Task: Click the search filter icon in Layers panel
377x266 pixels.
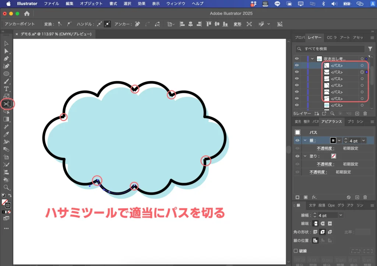Action: (x=370, y=48)
